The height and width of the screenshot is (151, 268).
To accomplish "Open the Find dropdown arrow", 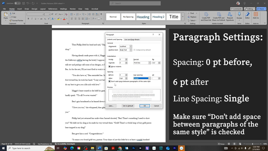I will (196, 13).
